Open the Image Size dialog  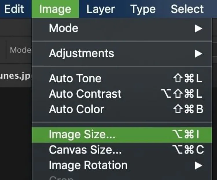(82, 135)
